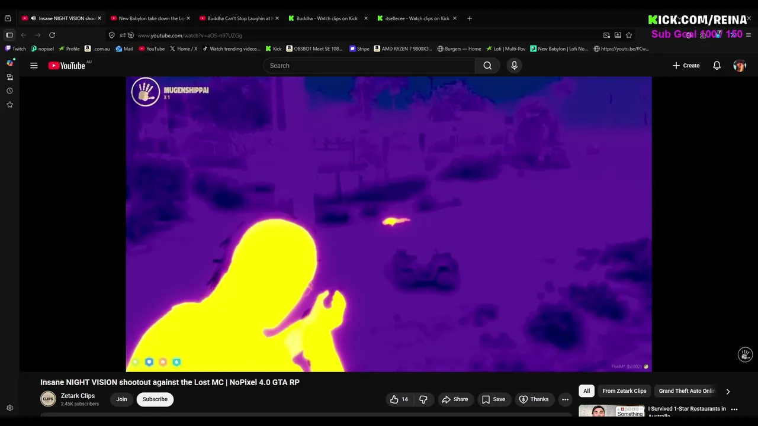
Task: Open the Kick bookmark
Action: (274, 49)
